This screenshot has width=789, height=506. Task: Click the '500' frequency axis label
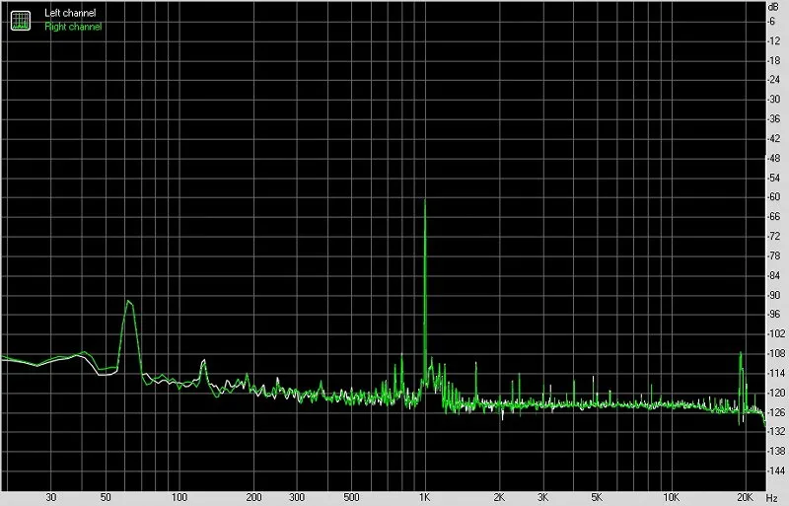pyautogui.click(x=351, y=497)
